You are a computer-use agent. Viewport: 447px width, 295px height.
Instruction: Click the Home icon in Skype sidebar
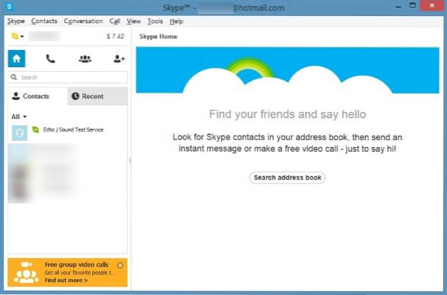point(17,59)
